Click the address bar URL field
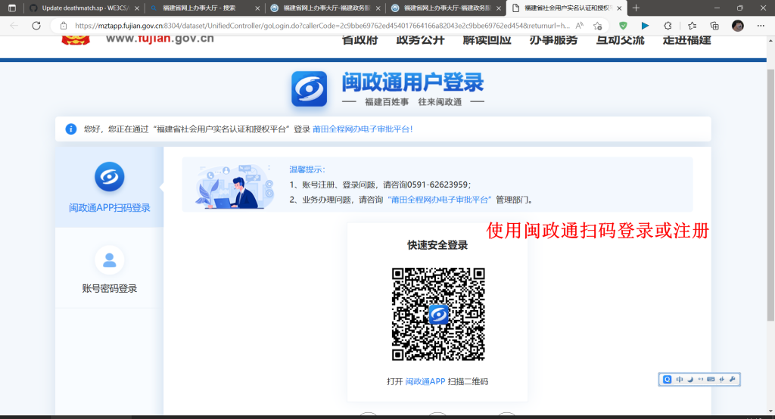Image resolution: width=775 pixels, height=419 pixels. (x=322, y=26)
